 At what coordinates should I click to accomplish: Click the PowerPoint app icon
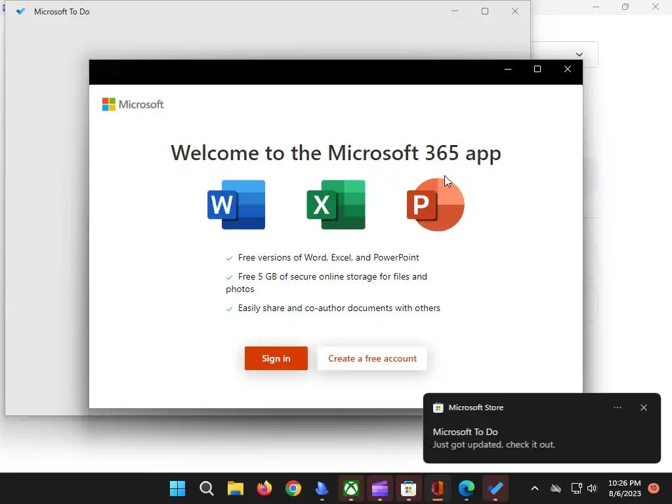(436, 205)
